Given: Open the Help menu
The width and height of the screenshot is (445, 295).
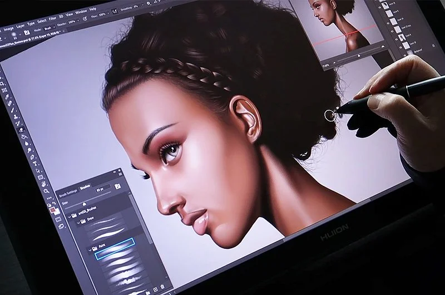Looking at the screenshot, I should click(93, 9).
